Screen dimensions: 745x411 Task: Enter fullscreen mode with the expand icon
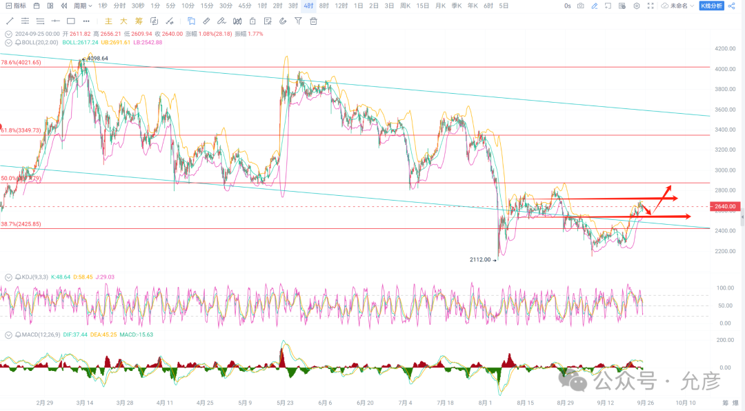[x=650, y=6]
